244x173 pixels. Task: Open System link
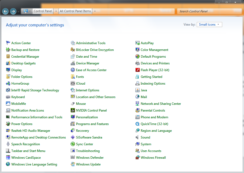click(146, 144)
